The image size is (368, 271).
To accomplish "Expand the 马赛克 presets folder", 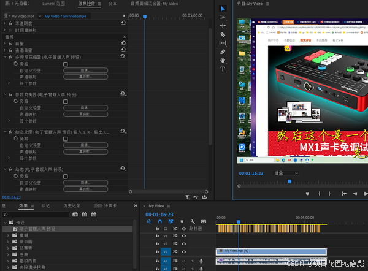I will [8, 248].
